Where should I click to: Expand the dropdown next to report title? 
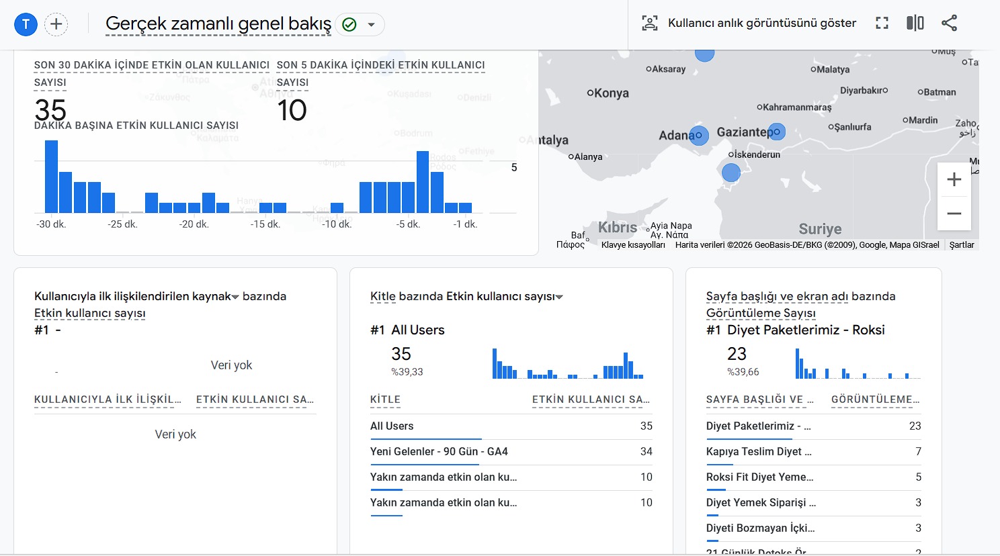click(371, 25)
